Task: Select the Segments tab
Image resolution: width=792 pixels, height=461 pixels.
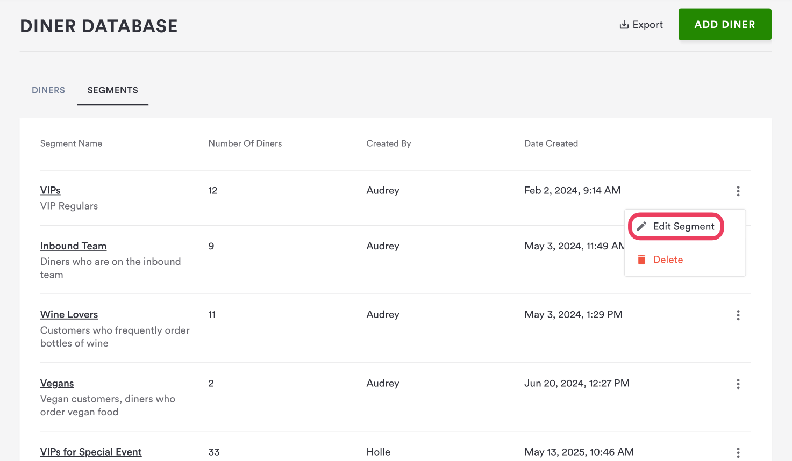Action: point(113,90)
